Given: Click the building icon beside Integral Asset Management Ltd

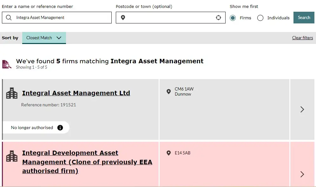Looking at the screenshot, I should 11,93.
